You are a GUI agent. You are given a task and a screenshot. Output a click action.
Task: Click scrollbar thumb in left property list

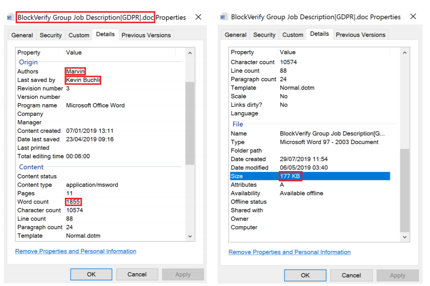[x=190, y=123]
